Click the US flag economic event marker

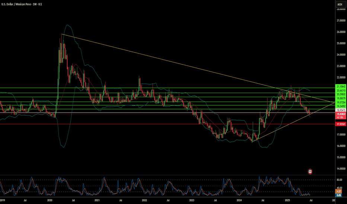click(310, 171)
